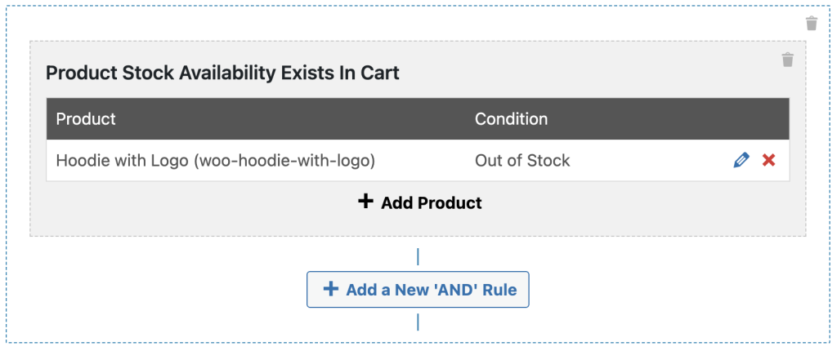Click the word Stock in Out of Stock

(x=548, y=161)
